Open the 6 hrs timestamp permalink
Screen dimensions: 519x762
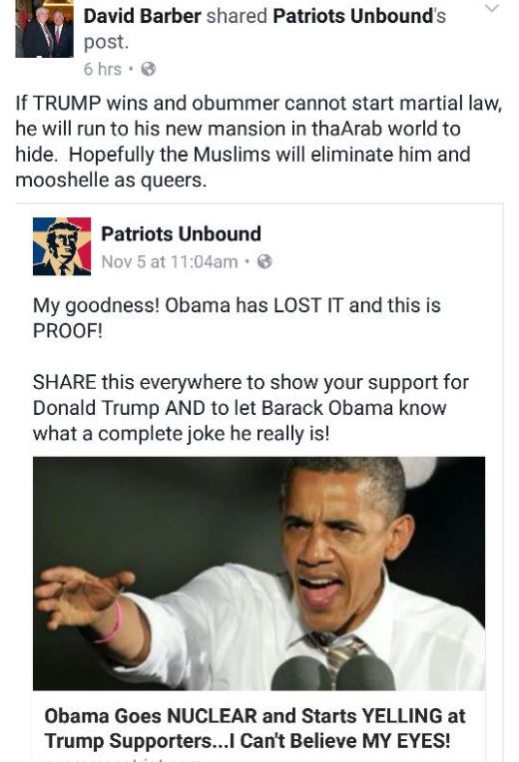(x=103, y=69)
